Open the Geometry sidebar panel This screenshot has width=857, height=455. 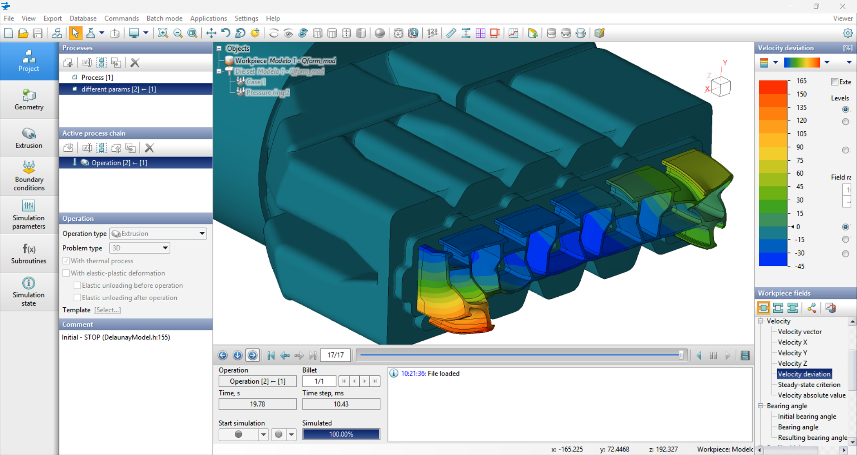pos(29,99)
